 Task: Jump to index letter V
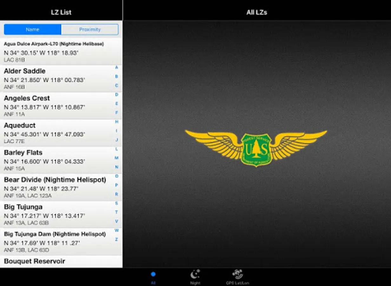(116, 221)
